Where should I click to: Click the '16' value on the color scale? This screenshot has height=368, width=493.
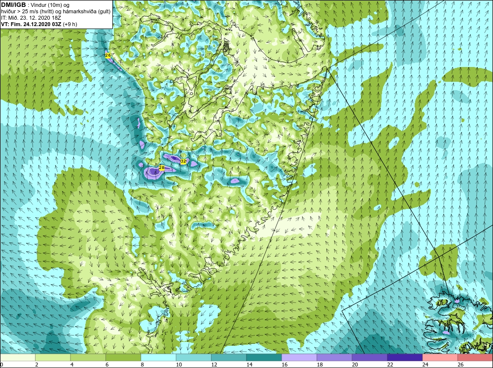[284, 365]
